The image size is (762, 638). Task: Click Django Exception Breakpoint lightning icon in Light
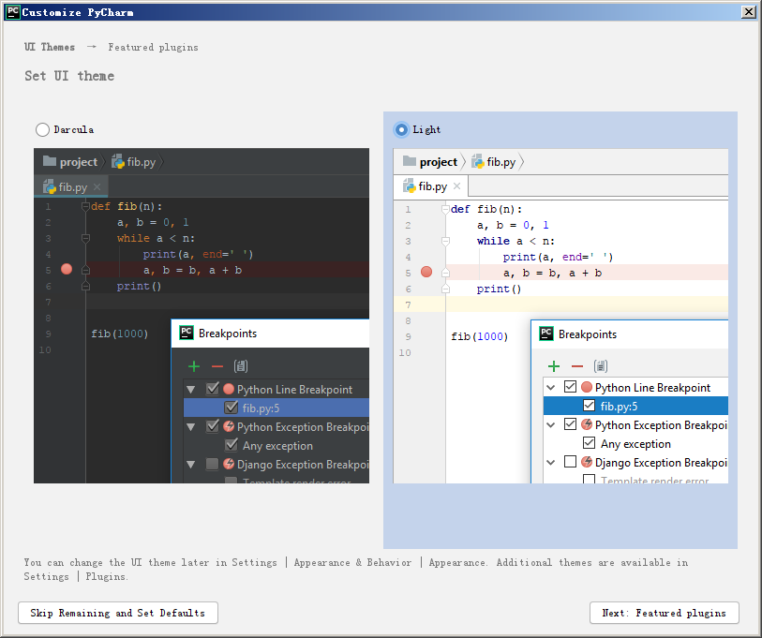(587, 462)
